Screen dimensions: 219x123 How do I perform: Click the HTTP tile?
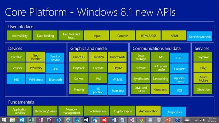click(179, 58)
